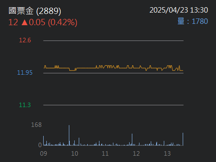Click the current price 12

(x=13, y=22)
